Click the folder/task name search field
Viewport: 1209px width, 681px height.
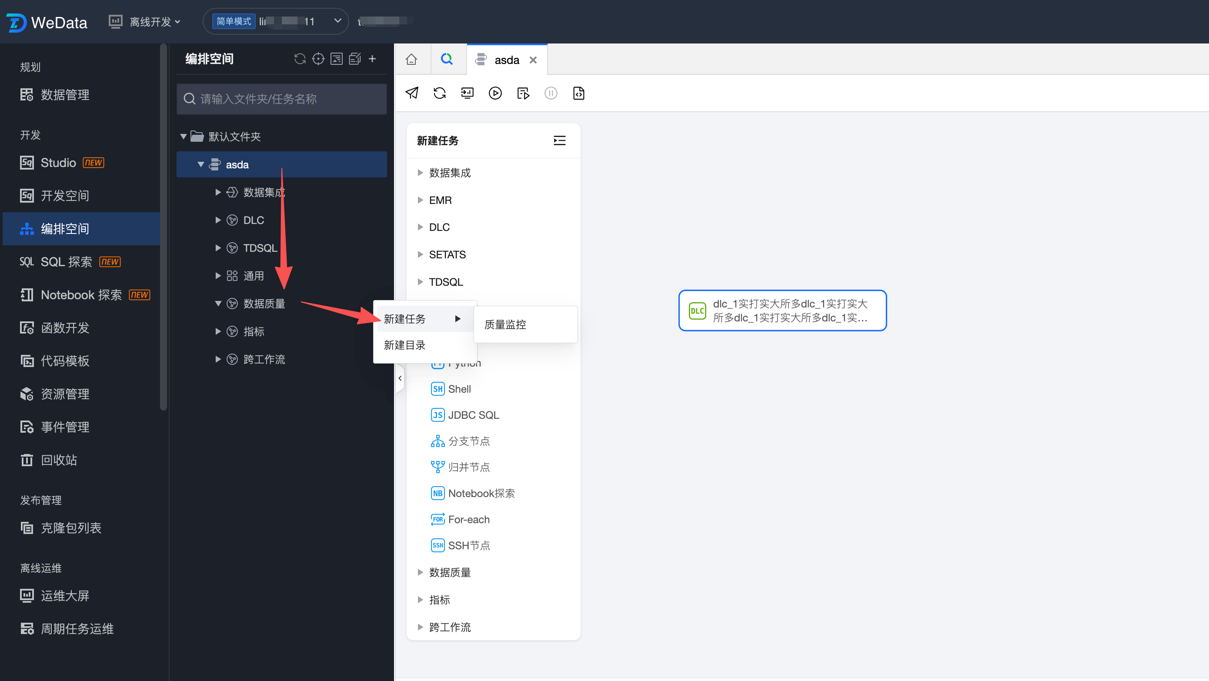(x=282, y=99)
